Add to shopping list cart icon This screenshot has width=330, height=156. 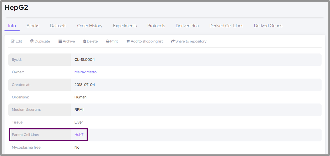128,41
